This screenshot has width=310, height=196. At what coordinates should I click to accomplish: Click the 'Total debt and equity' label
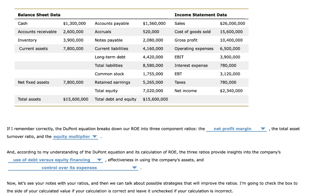click(x=115, y=99)
